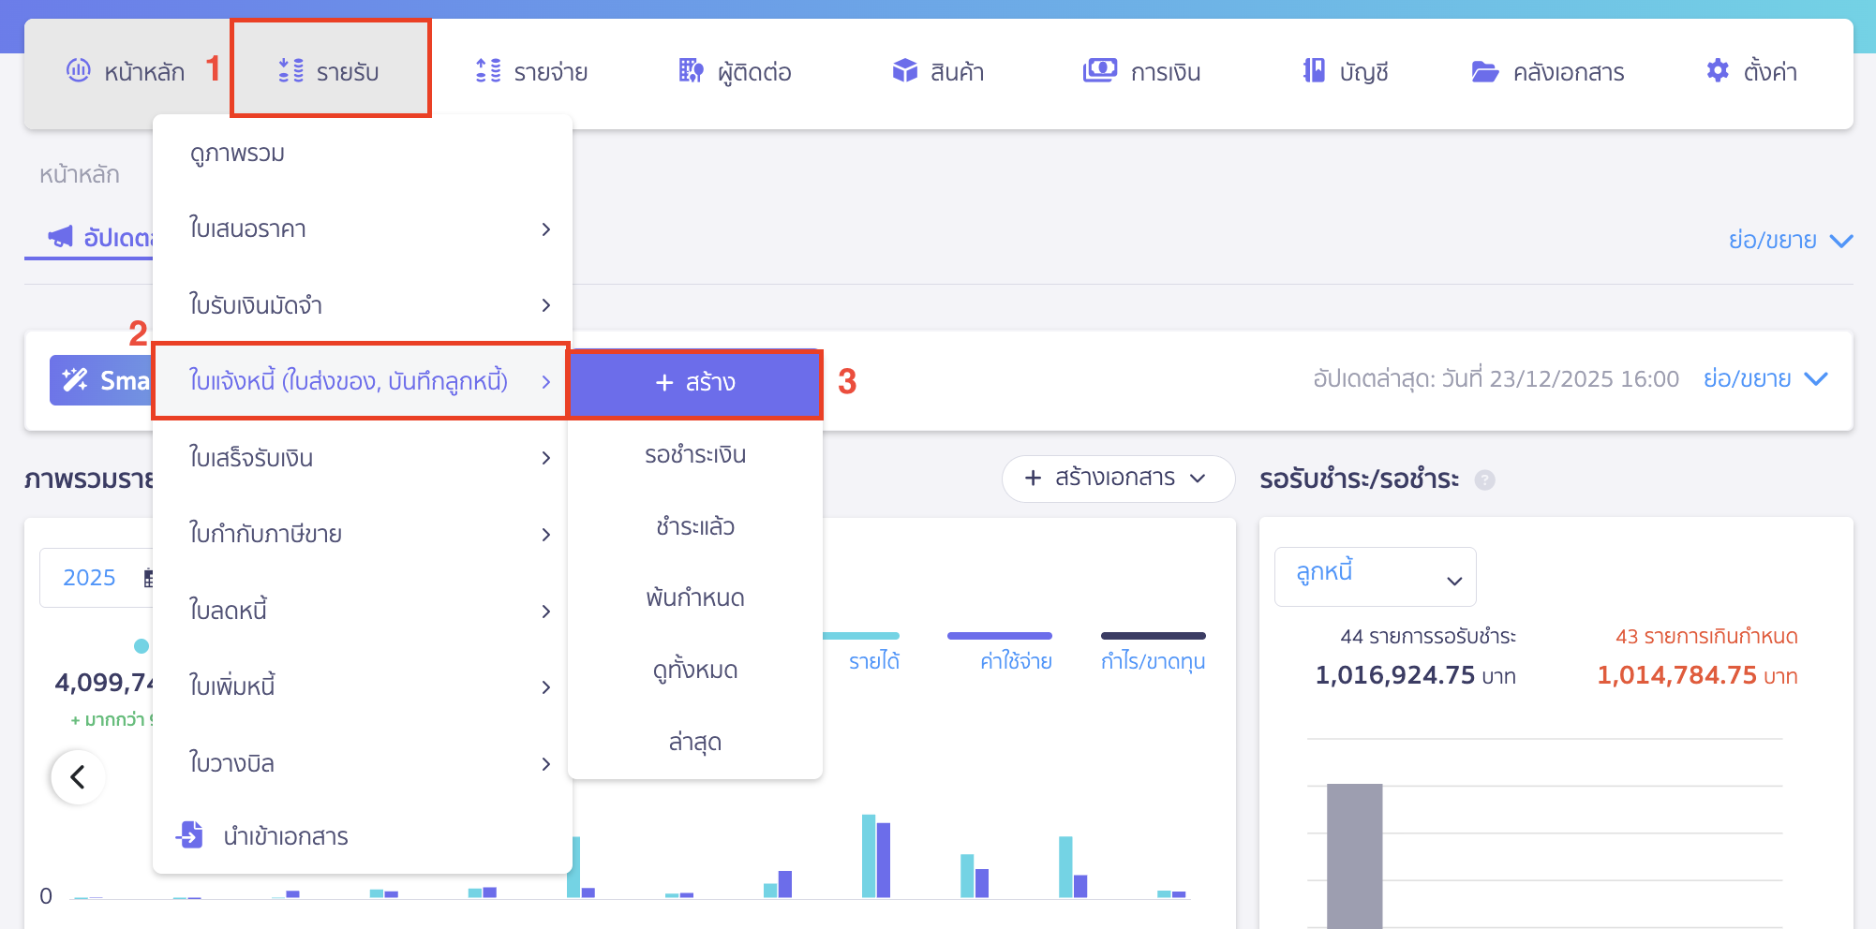The width and height of the screenshot is (1876, 929).
Task: Click the สินค้า products box icon
Action: coord(905,69)
